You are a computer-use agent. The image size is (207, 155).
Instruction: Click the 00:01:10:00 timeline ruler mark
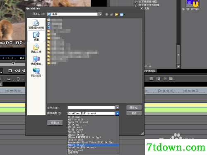coord(191,91)
